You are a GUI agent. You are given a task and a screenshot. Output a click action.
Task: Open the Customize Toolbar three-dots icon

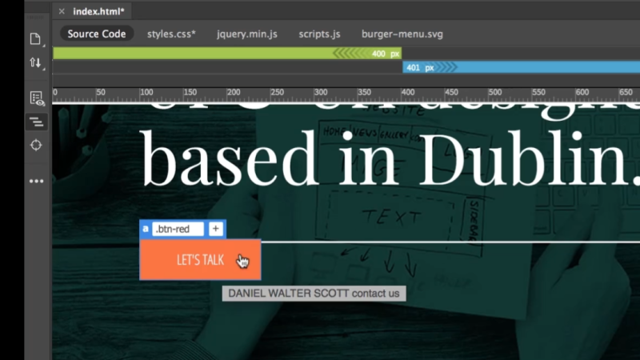click(36, 181)
